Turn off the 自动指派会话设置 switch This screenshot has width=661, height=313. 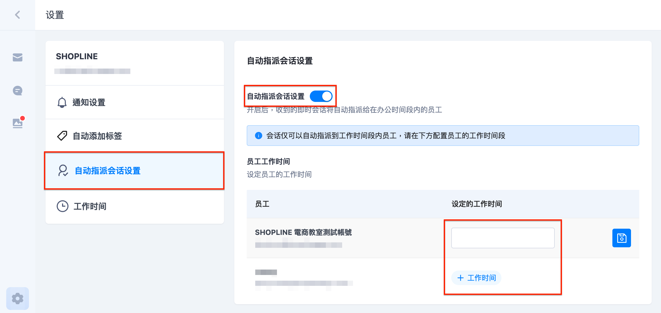point(321,96)
